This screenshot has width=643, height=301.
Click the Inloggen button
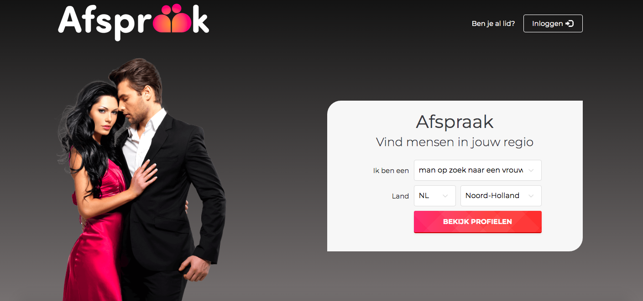[x=553, y=24]
